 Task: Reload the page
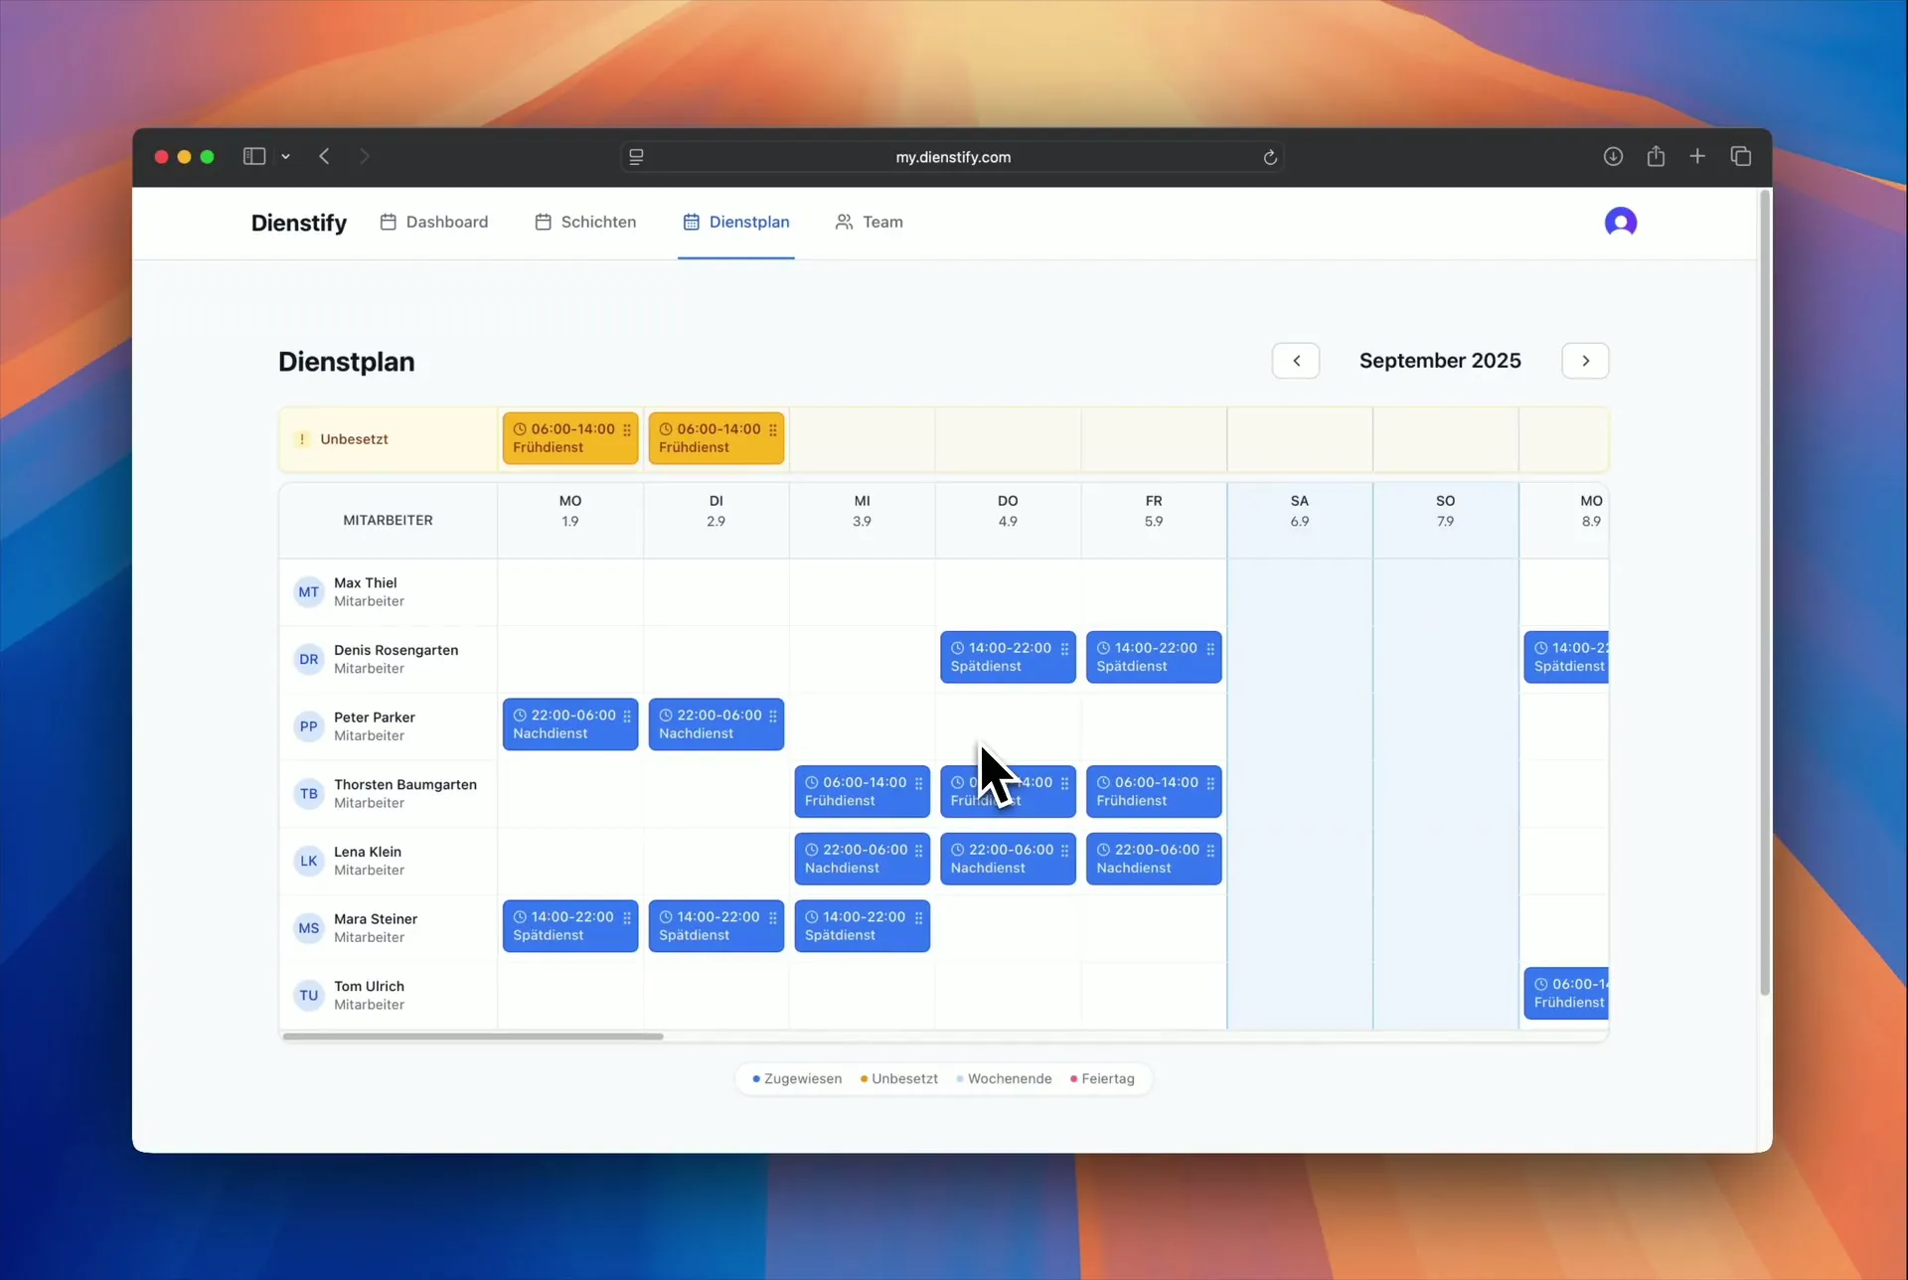coord(1270,157)
